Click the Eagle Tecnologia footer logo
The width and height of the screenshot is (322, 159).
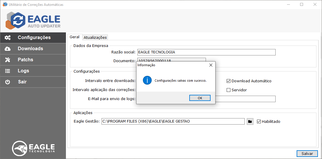click(x=34, y=148)
